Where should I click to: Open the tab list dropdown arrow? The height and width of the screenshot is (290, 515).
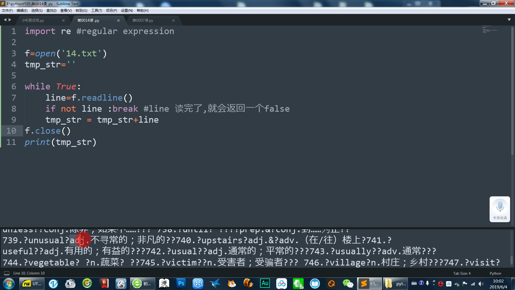click(509, 20)
